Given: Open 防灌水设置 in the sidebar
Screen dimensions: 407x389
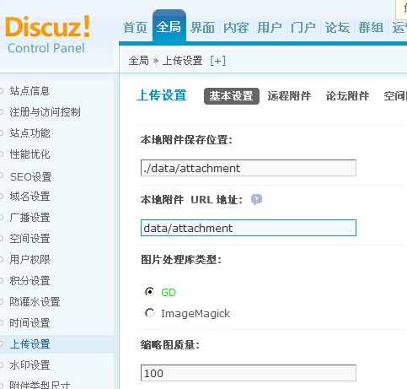Looking at the screenshot, I should click(x=35, y=302).
